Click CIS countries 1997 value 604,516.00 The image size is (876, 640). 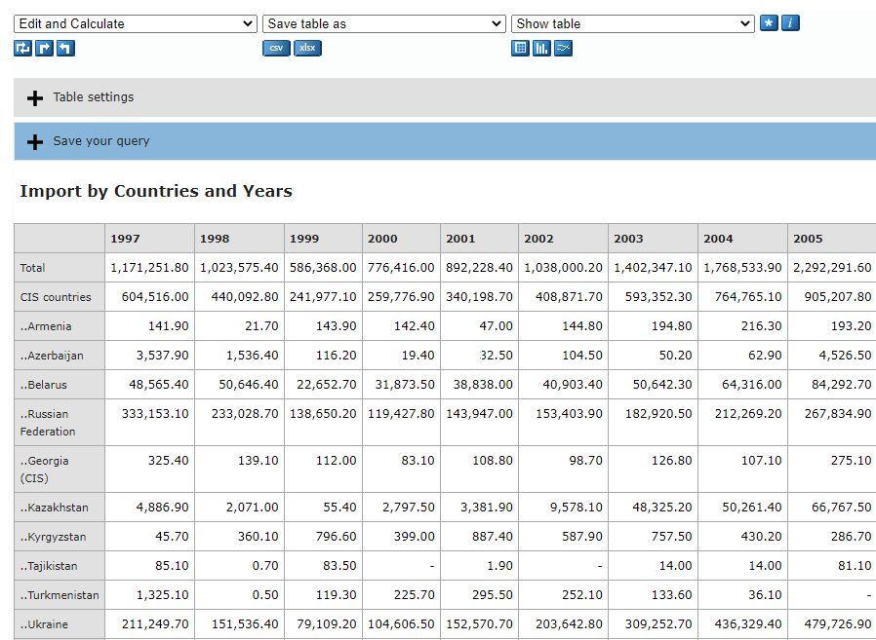tap(155, 297)
